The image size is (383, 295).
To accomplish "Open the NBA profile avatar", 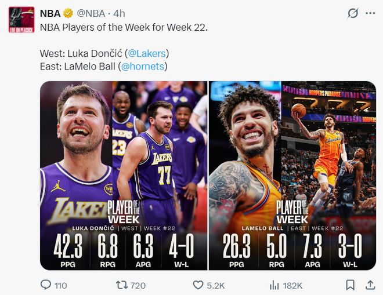I will coord(21,19).
